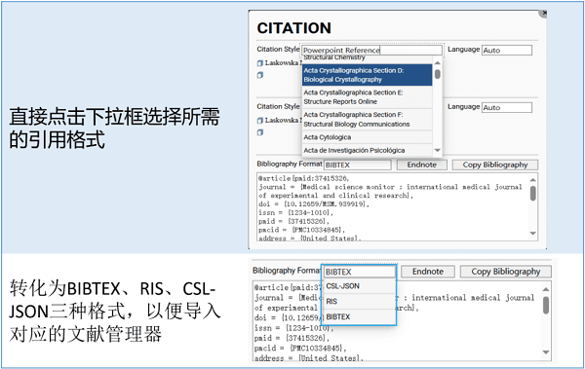585x369 pixels.
Task: Click the down arrow of CITATION dialog bibliography text scrollbar
Action: [x=532, y=234]
